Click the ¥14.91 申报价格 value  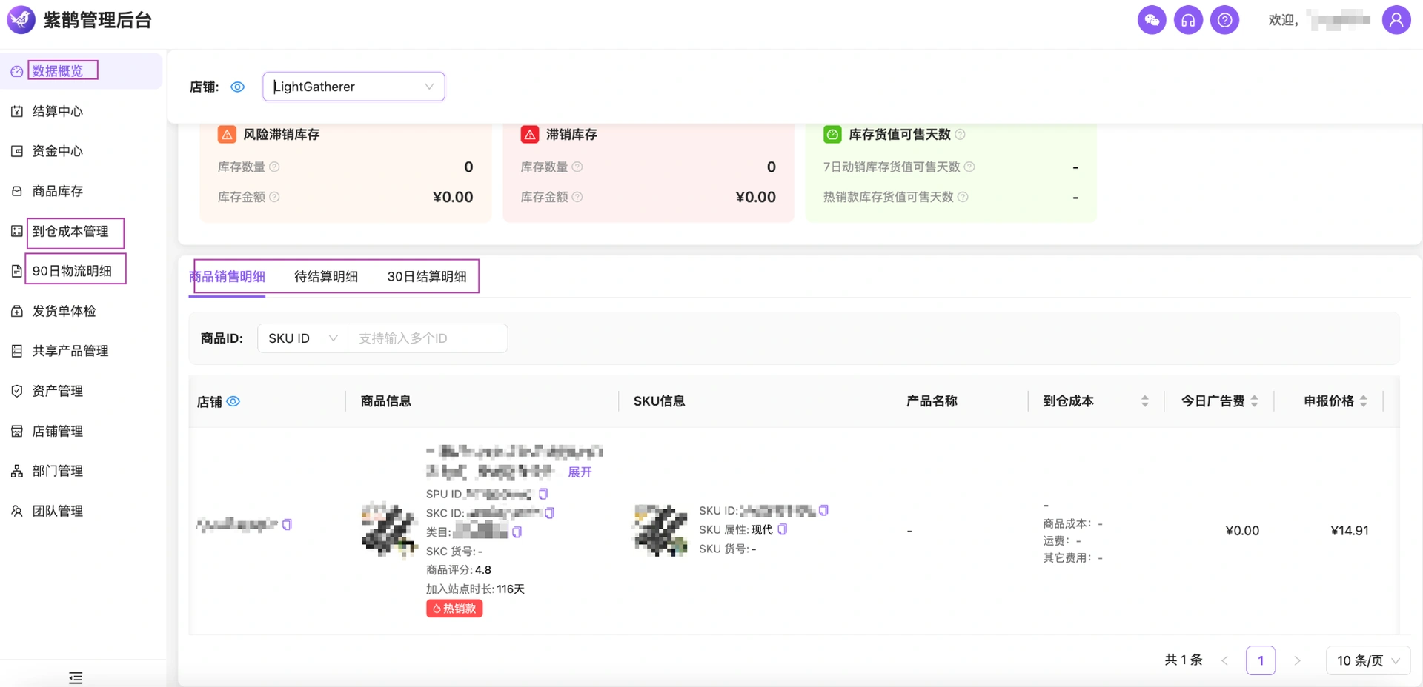(x=1350, y=530)
